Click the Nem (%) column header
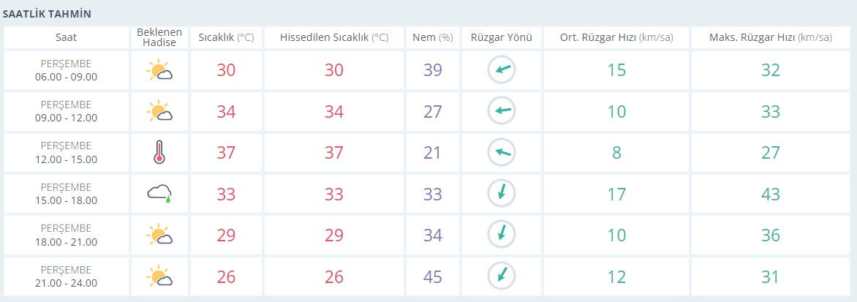The height and width of the screenshot is (302, 857). [433, 38]
